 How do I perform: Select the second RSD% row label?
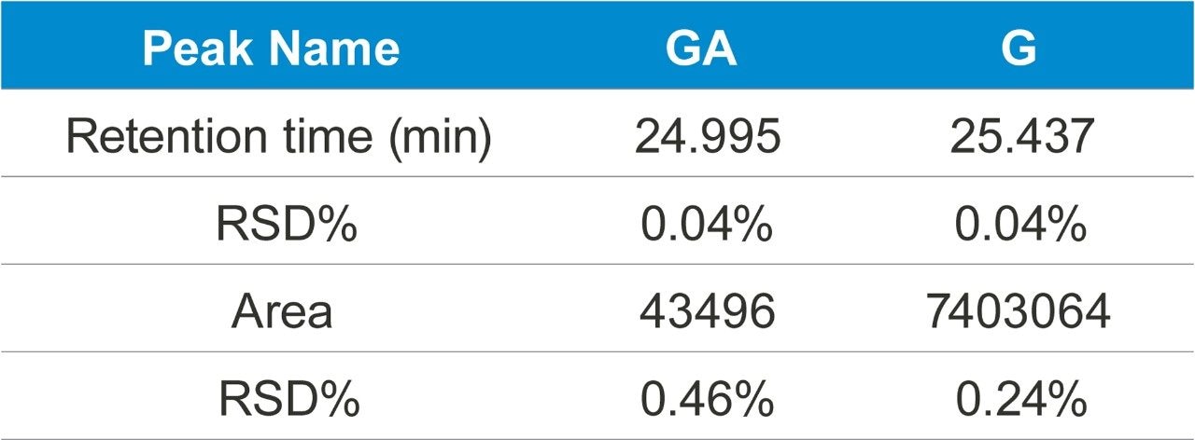click(x=288, y=401)
